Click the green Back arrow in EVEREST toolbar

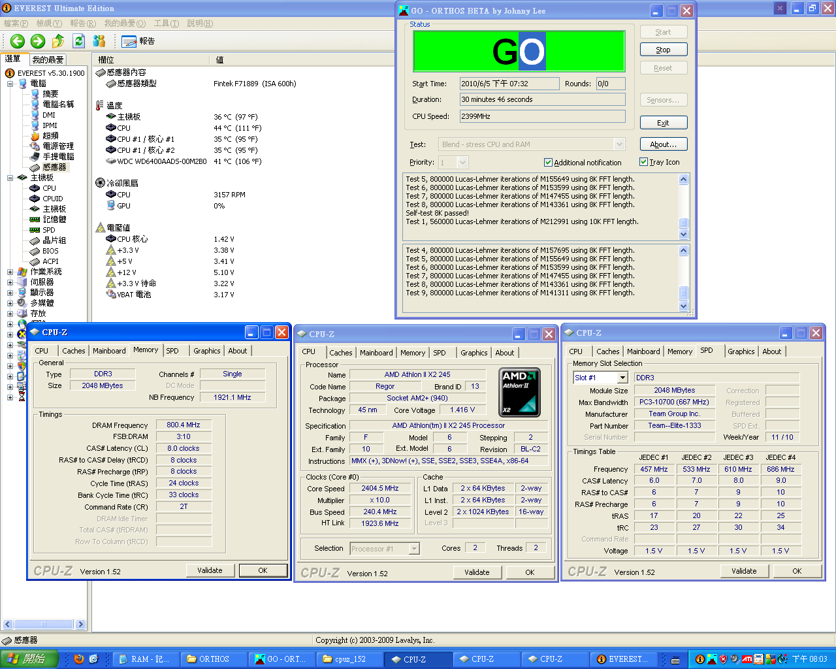coord(18,41)
